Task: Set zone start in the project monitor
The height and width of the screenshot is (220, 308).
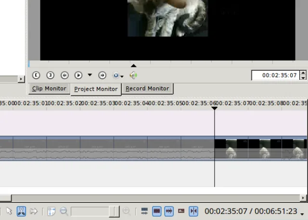Action: click(36, 75)
